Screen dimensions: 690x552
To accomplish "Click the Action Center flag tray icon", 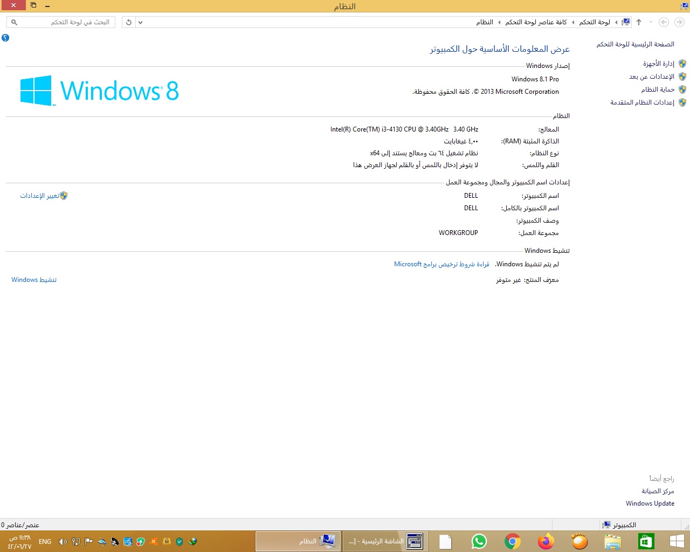I will click(89, 542).
